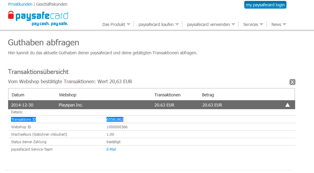Click the highlighted transaction ID 65581862

[115, 119]
